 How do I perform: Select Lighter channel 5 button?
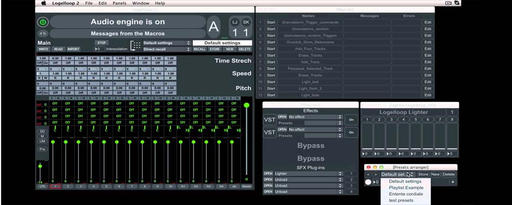coord(416,119)
